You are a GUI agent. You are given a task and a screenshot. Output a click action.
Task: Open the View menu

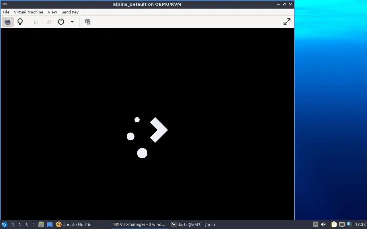click(52, 12)
